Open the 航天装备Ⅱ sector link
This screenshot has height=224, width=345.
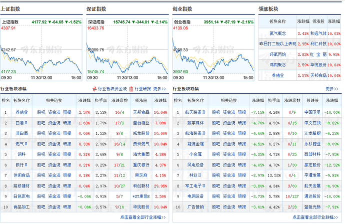[195, 112]
